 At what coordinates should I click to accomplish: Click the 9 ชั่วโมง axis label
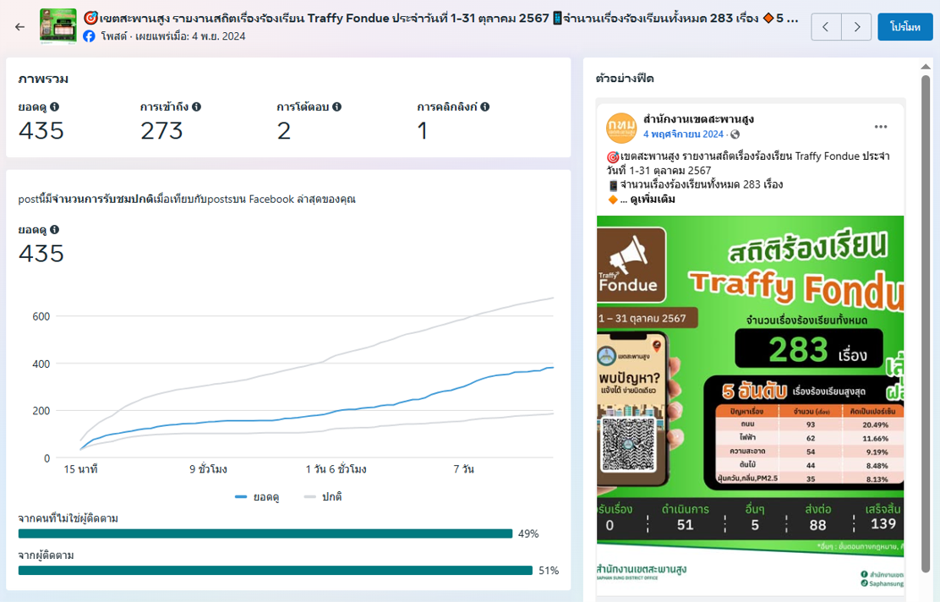pyautogui.click(x=209, y=469)
